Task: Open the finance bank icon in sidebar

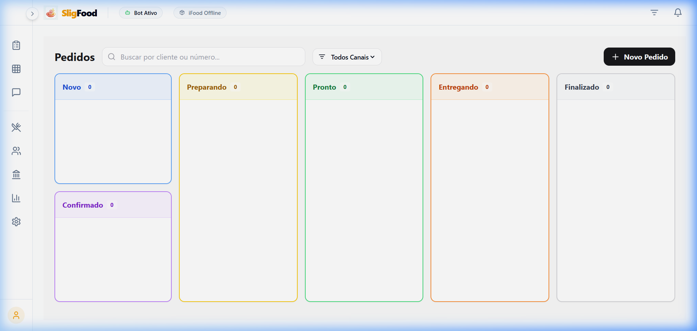Action: click(x=16, y=175)
